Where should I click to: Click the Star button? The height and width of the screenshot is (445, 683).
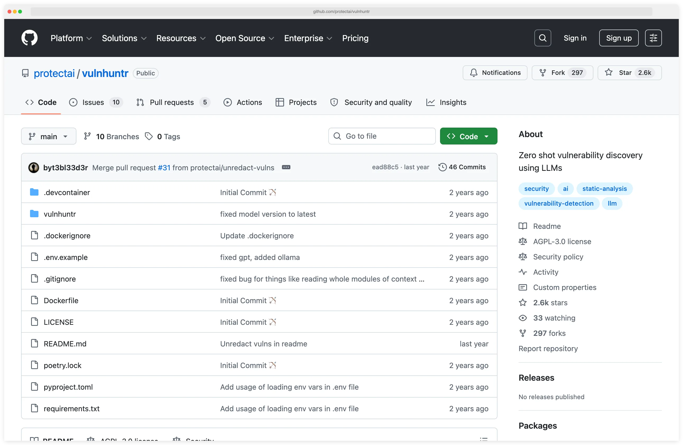tap(629, 73)
